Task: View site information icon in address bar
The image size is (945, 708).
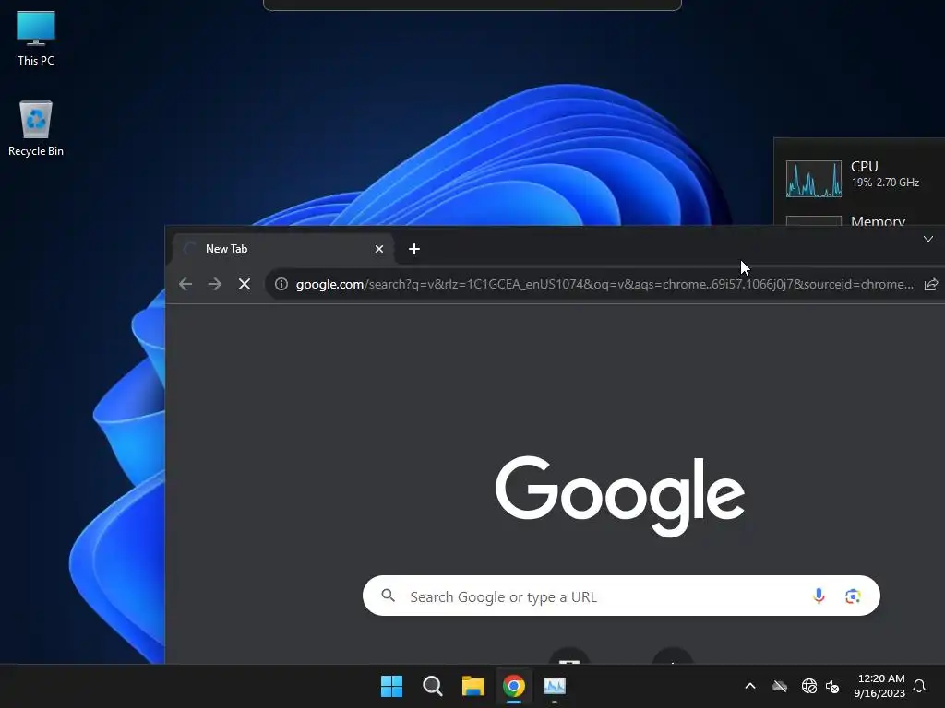Action: point(281,284)
